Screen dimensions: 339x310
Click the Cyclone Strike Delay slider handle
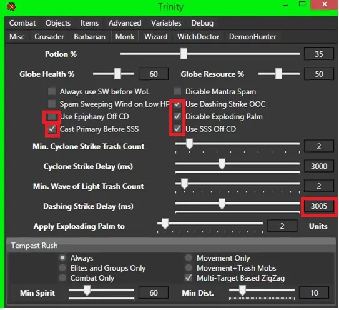pyautogui.click(x=222, y=164)
